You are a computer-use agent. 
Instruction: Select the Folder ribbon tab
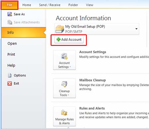[73, 5]
